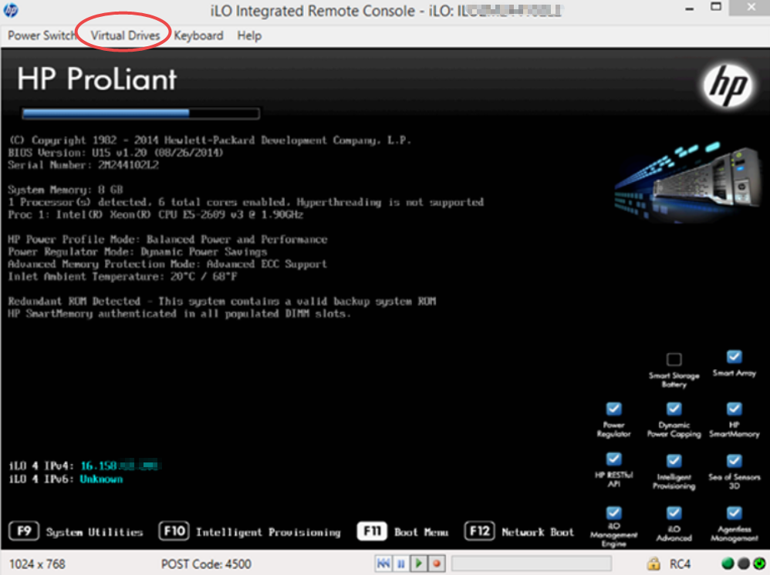
Task: Click the Hewlett-Packard copyright line
Action: click(210, 140)
